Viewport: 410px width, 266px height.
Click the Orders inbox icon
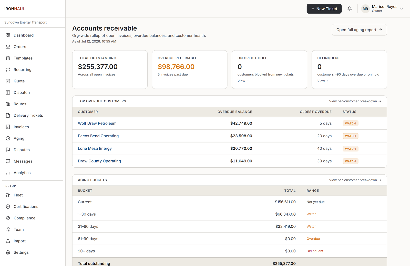tap(8, 47)
